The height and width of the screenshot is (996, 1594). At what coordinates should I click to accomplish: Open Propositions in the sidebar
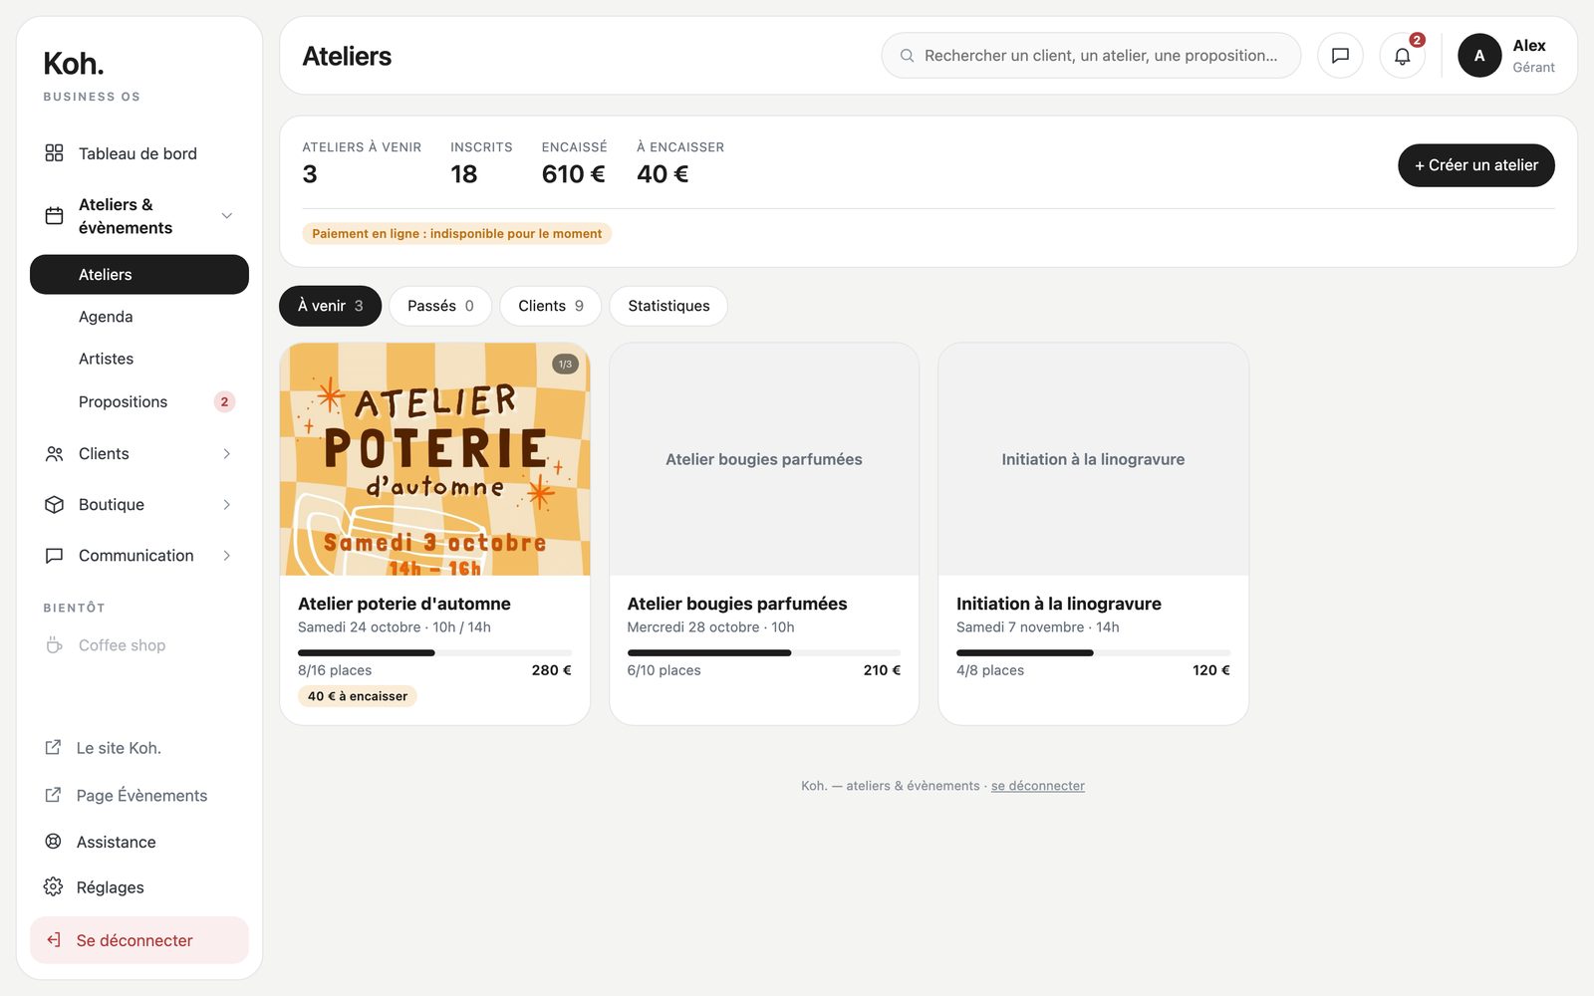pyautogui.click(x=139, y=401)
